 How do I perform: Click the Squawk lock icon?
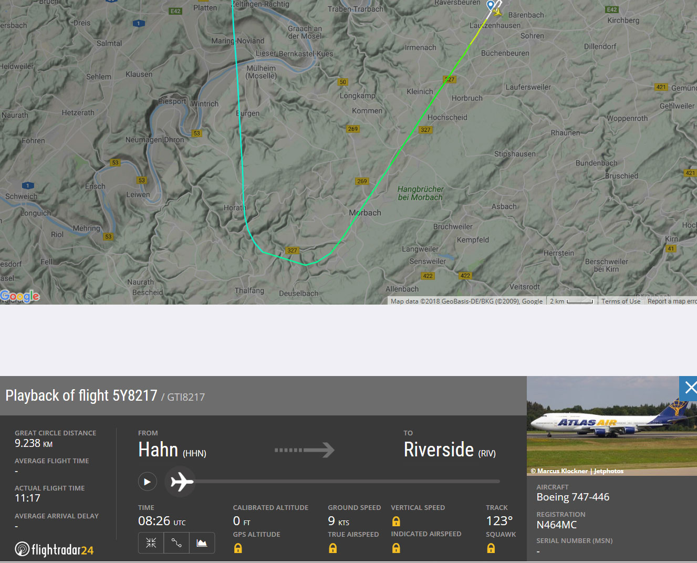tap(491, 548)
